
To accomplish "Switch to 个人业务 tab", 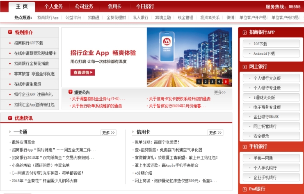I will [x=53, y=7].
